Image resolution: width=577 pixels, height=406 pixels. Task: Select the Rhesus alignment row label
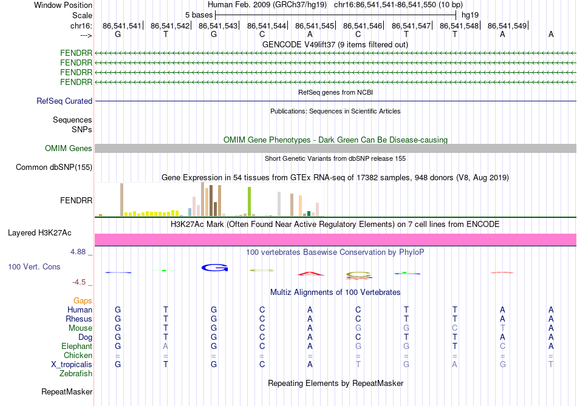click(x=79, y=319)
